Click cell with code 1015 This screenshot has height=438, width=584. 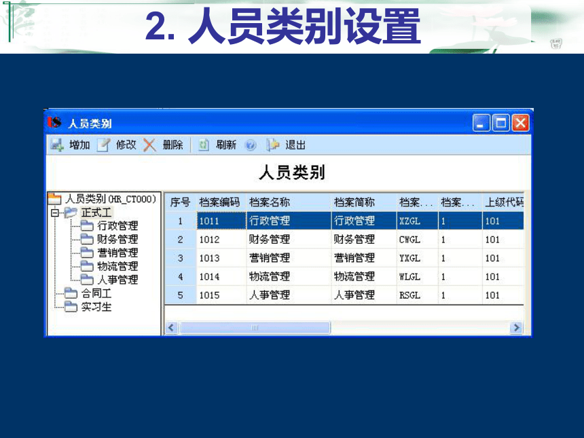[x=221, y=295]
